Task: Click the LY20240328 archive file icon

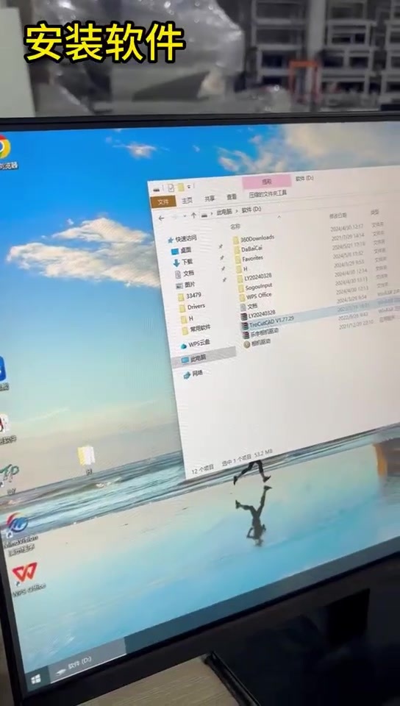Action: [x=244, y=315]
